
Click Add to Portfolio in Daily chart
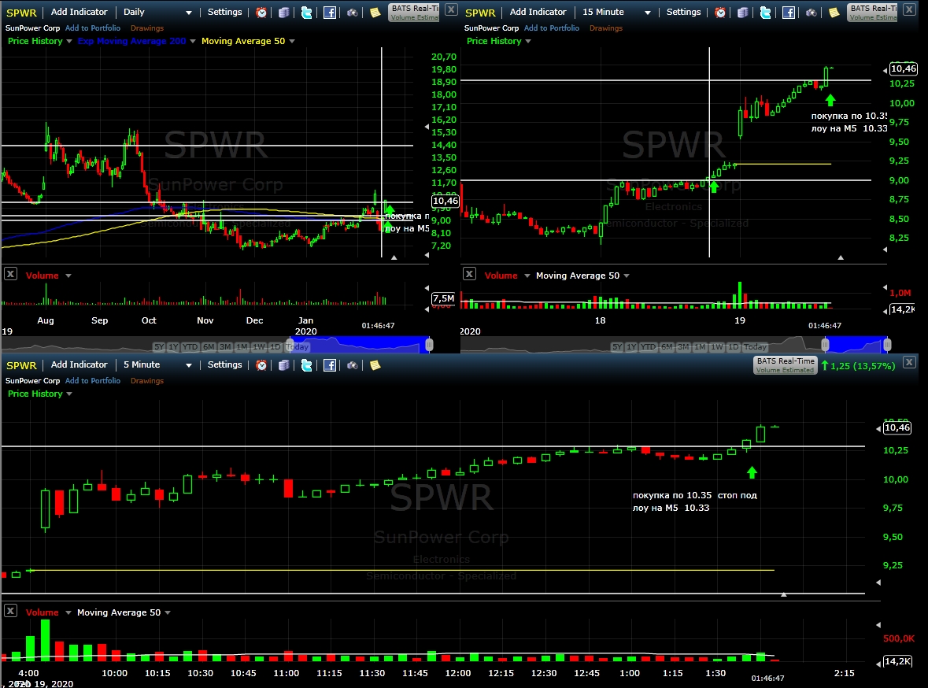[x=93, y=28]
